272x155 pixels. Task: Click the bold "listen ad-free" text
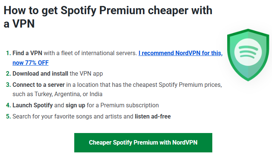153,116
